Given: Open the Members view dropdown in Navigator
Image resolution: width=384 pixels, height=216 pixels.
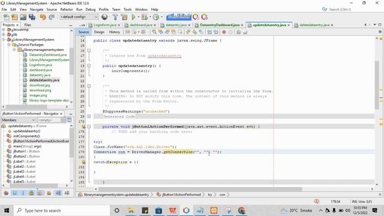Looking at the screenshot, I should (19, 120).
